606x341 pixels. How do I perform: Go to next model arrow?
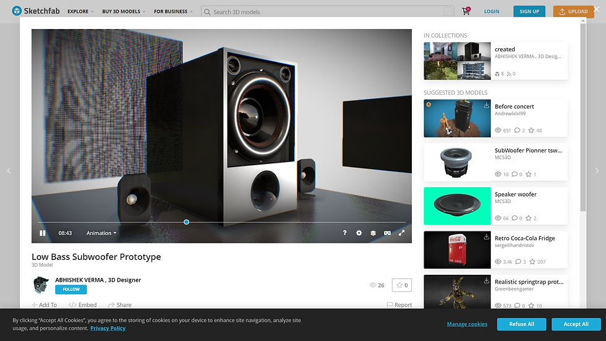click(x=597, y=171)
